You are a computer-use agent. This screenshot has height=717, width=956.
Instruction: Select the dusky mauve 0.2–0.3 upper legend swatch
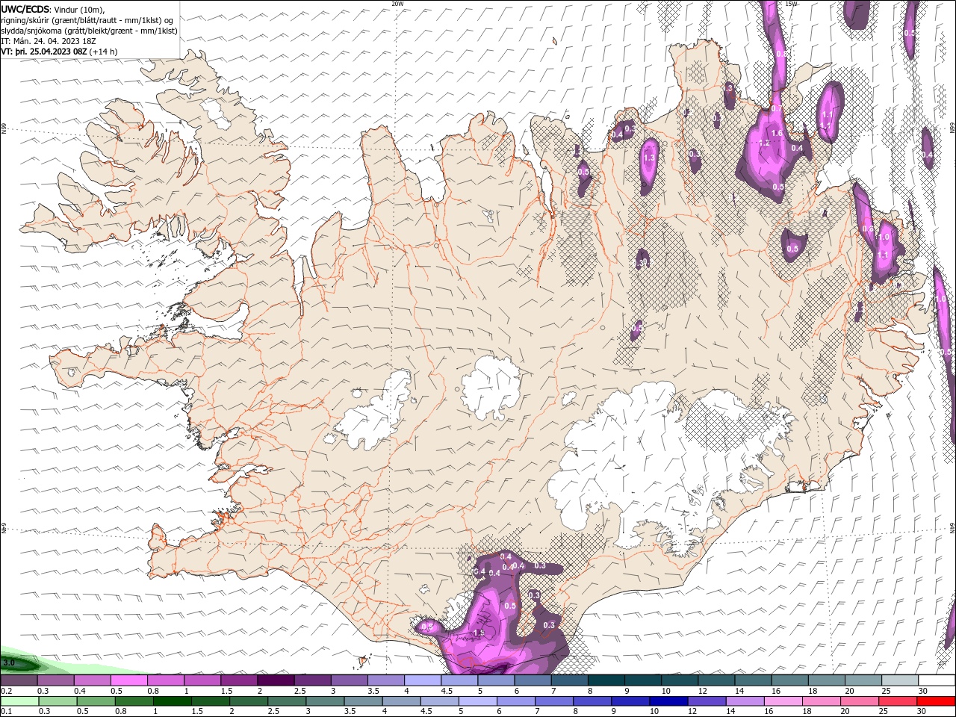coord(19,680)
